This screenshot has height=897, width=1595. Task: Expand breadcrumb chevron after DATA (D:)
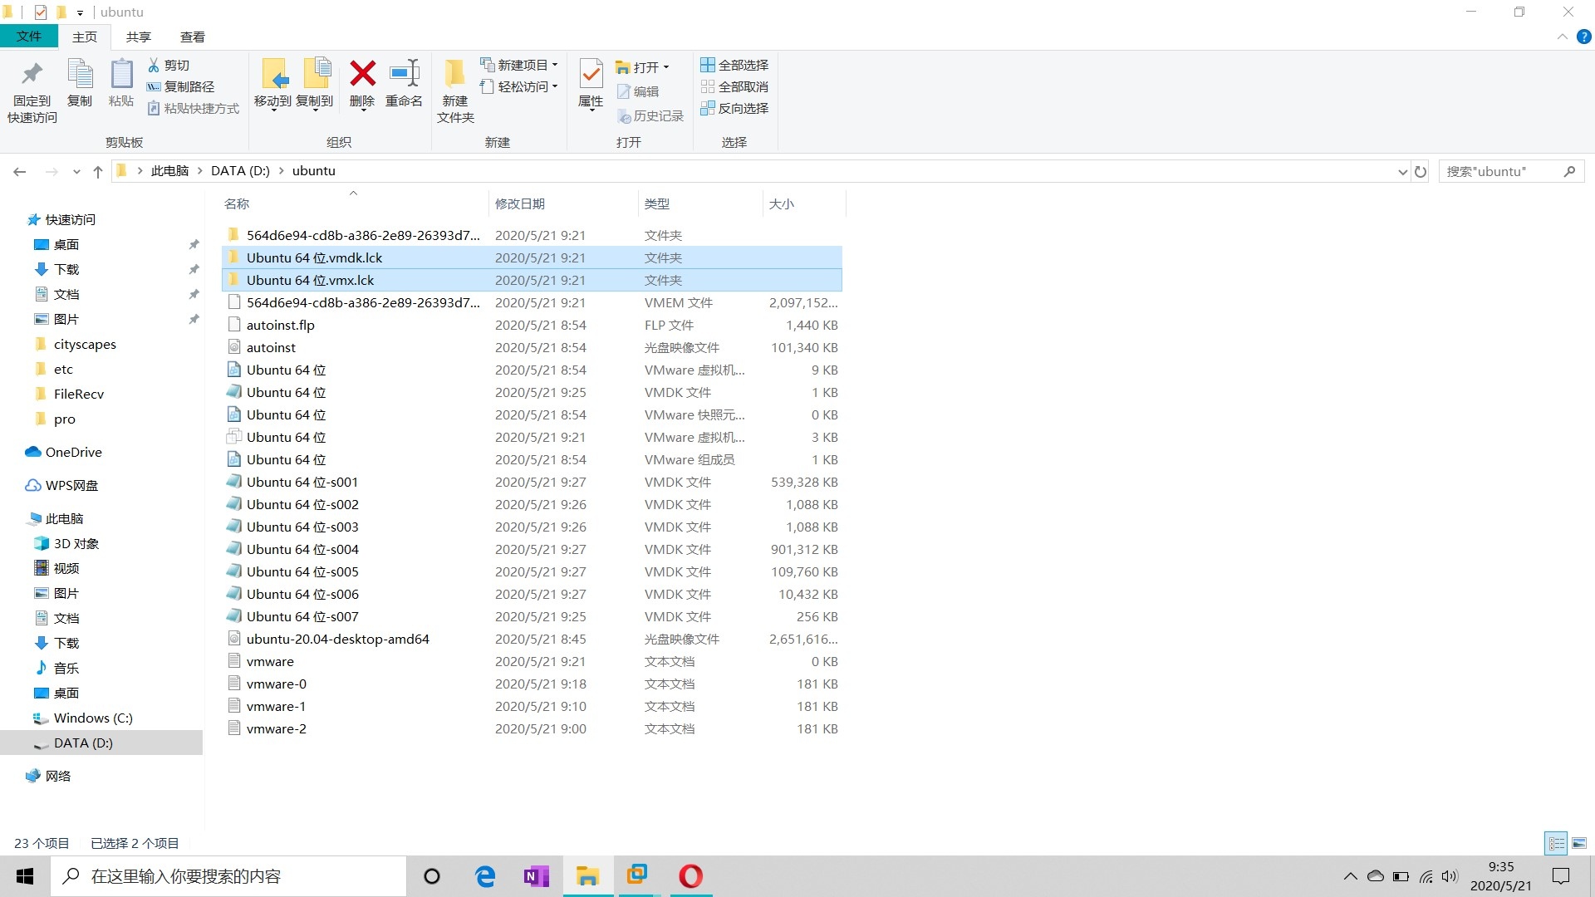click(x=281, y=171)
